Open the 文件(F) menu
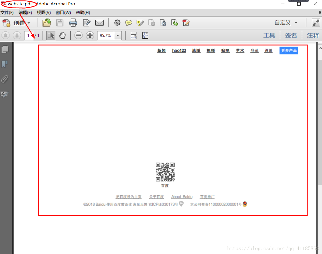This screenshot has height=254, width=322. click(7, 13)
